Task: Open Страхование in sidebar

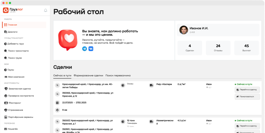Action: pyautogui.click(x=15, y=110)
